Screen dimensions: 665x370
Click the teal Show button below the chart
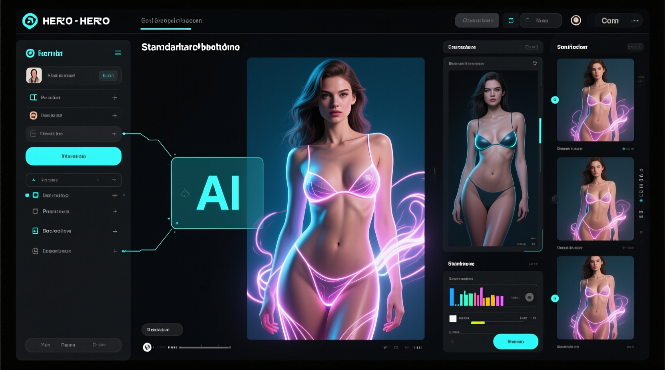pyautogui.click(x=516, y=341)
